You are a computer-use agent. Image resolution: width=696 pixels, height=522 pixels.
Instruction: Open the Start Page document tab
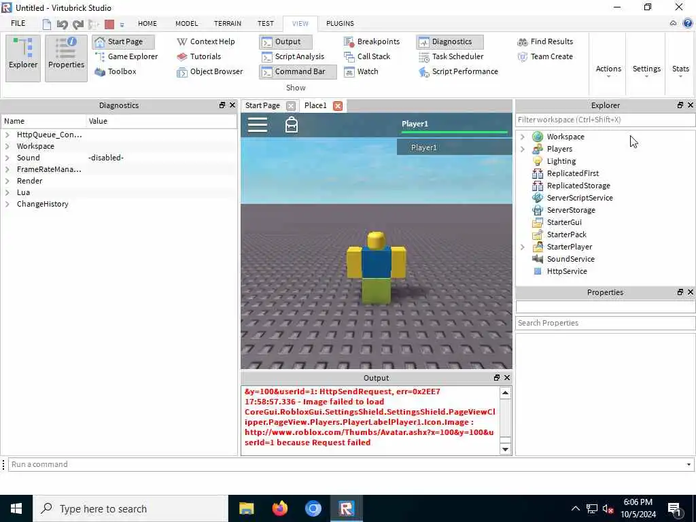click(x=262, y=105)
